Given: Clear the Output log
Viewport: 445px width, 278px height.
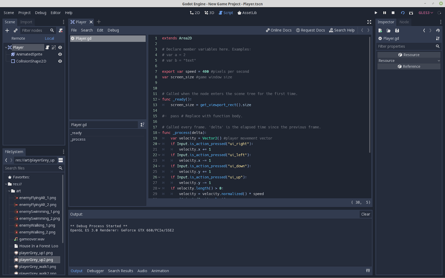Looking at the screenshot, I should [365, 214].
